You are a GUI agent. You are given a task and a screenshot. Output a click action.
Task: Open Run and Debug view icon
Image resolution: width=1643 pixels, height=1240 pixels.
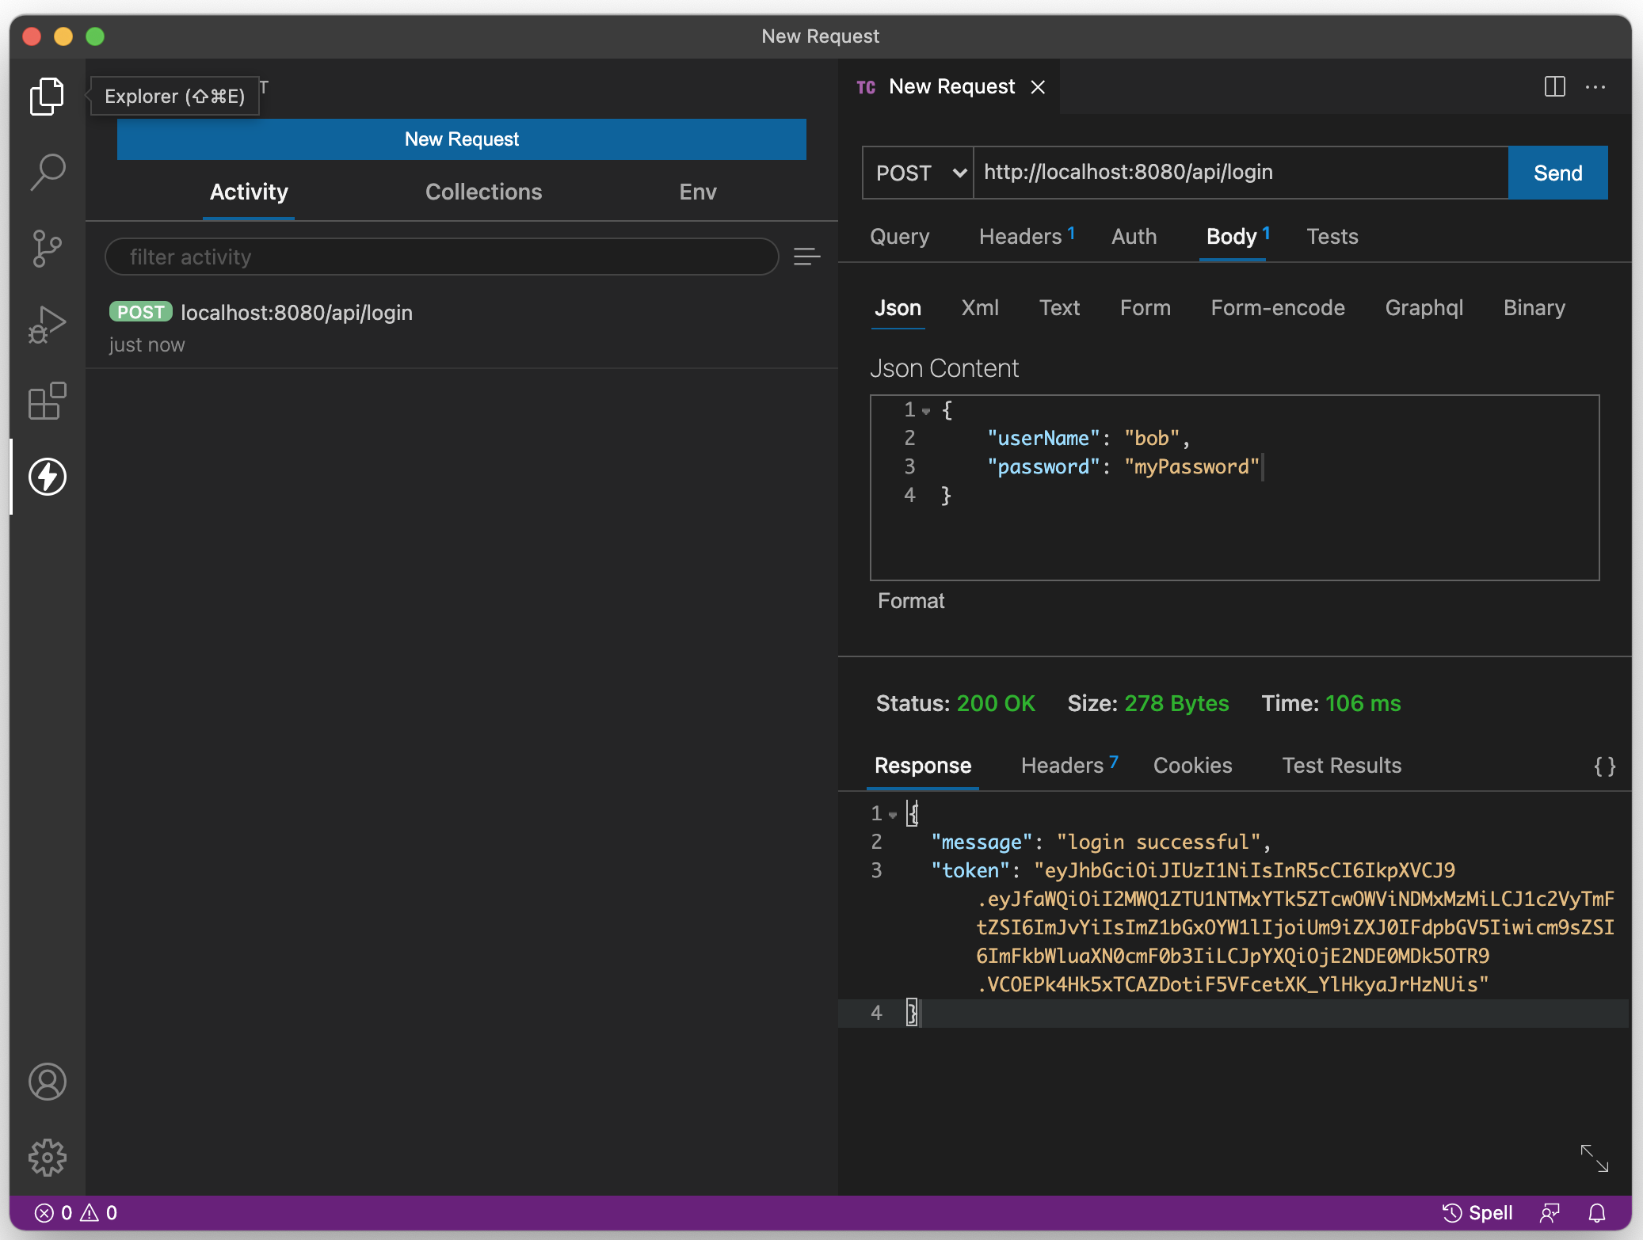pos(47,325)
